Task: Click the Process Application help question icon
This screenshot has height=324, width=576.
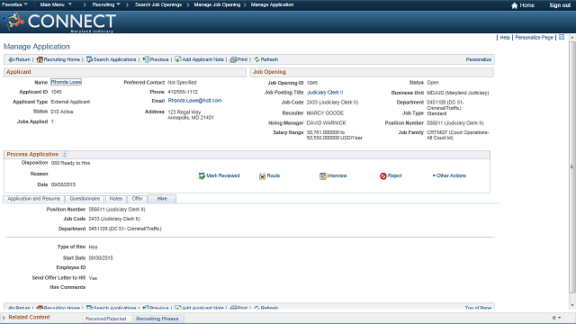Action: click(65, 155)
